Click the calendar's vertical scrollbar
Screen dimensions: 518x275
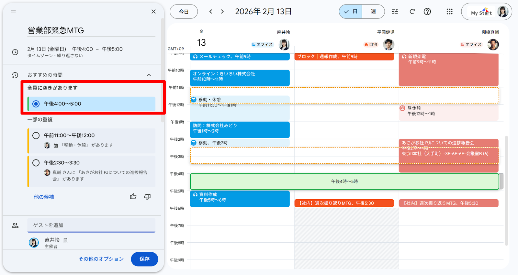pyautogui.click(x=506, y=191)
